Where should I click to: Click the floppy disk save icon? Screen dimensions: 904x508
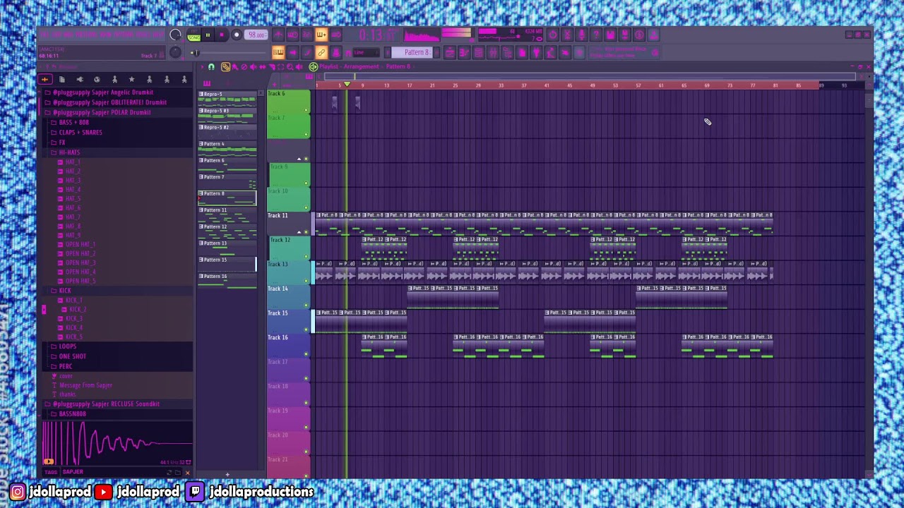[x=610, y=35]
